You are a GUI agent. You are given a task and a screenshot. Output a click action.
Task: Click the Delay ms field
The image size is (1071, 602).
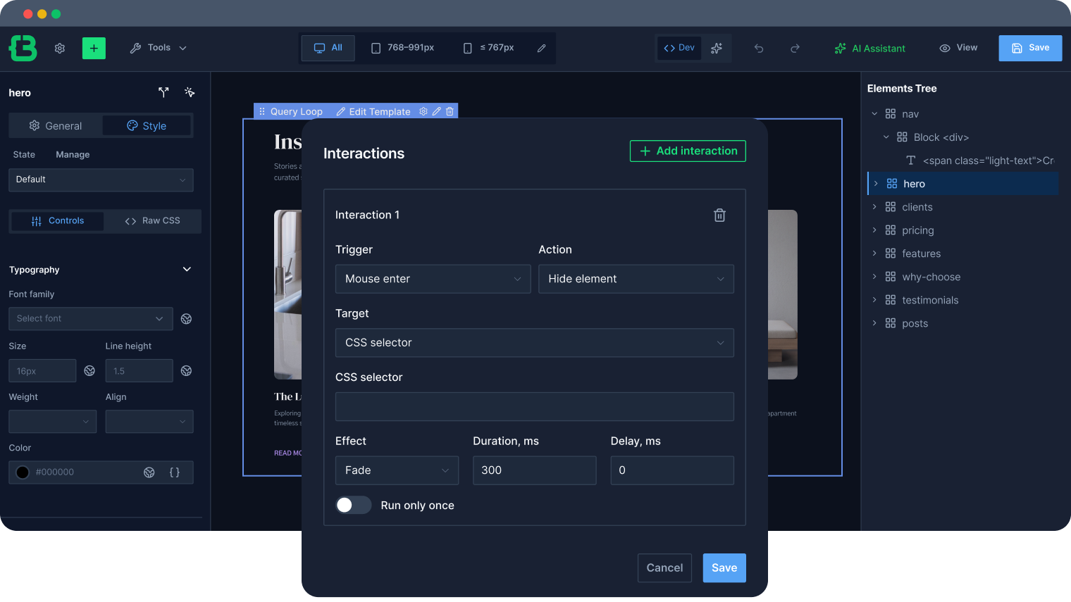click(672, 470)
